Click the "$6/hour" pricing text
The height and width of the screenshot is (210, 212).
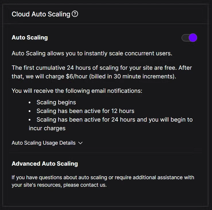pyautogui.click(x=77, y=76)
